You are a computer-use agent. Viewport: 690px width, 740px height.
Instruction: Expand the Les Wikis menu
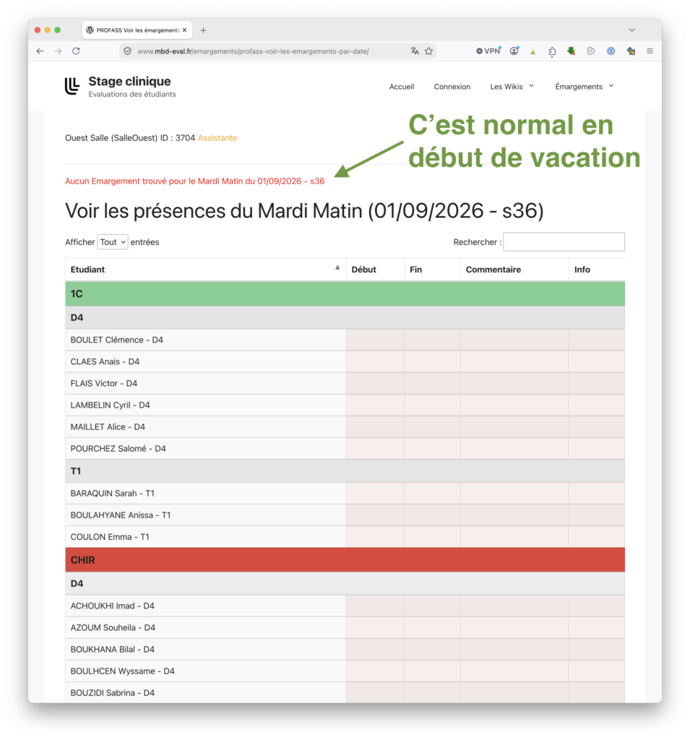click(512, 87)
